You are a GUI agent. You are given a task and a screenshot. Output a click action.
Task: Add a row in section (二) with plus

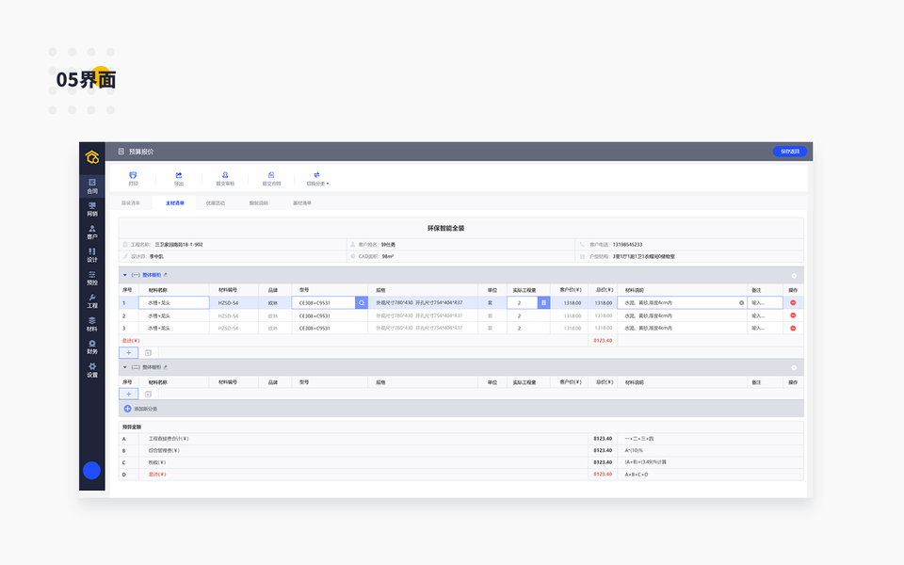click(x=129, y=395)
